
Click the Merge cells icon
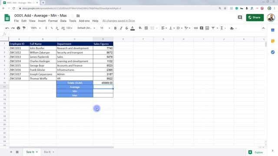(x=152, y=28)
